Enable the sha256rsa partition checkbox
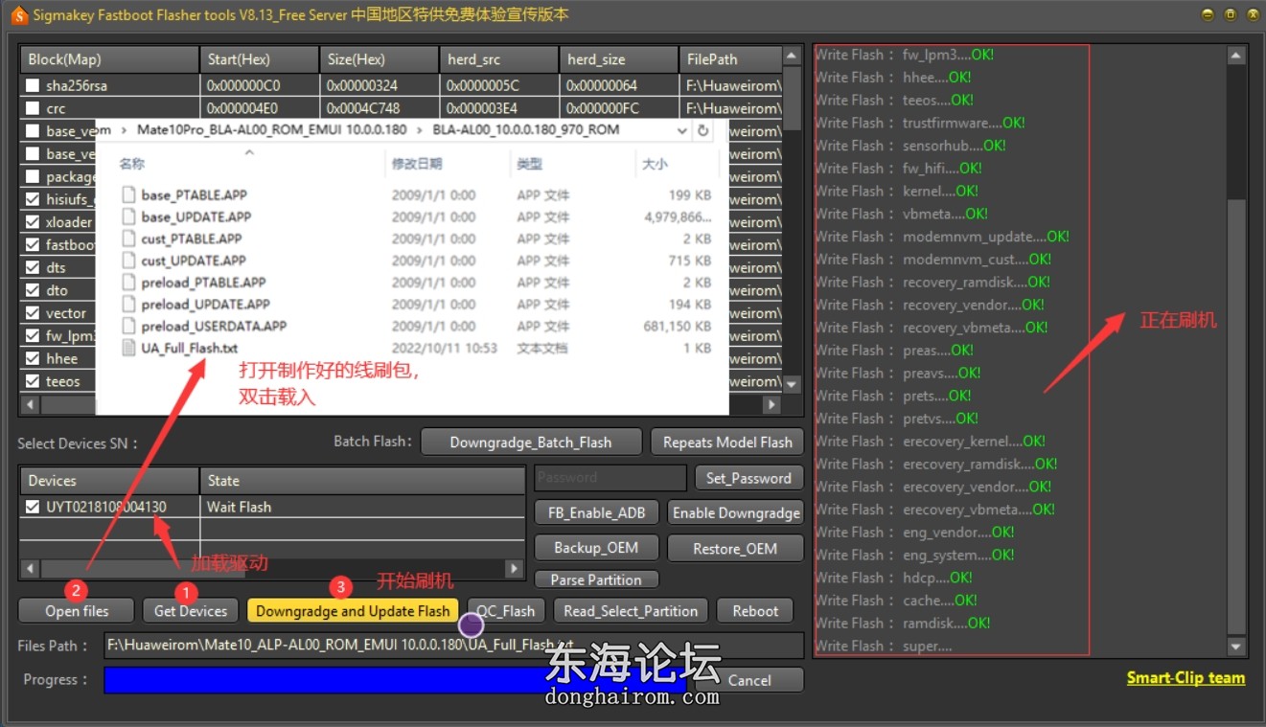This screenshot has width=1266, height=727. [33, 86]
